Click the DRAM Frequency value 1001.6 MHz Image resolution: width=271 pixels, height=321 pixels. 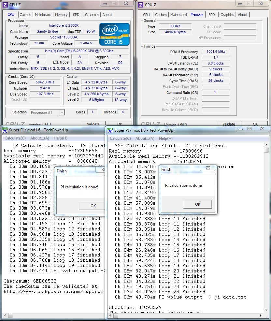(216, 51)
